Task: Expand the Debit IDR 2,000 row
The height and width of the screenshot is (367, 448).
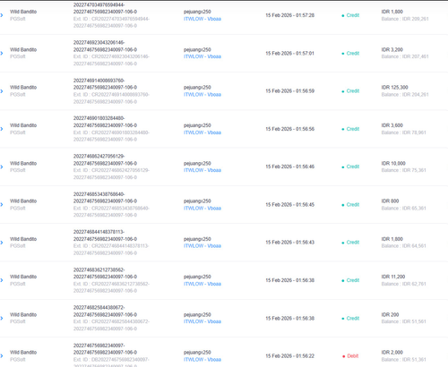Action: [2, 356]
